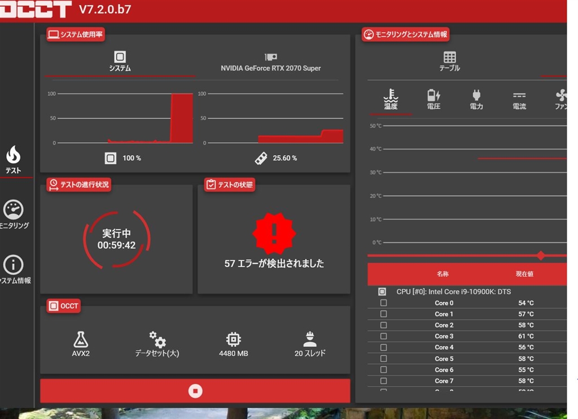Screen dimensions: 578x419
Task: Click the テストの進行状況 panel label
Action: (79, 184)
